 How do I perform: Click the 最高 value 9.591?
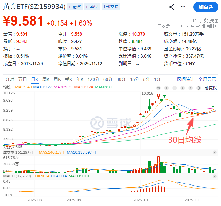22,34
